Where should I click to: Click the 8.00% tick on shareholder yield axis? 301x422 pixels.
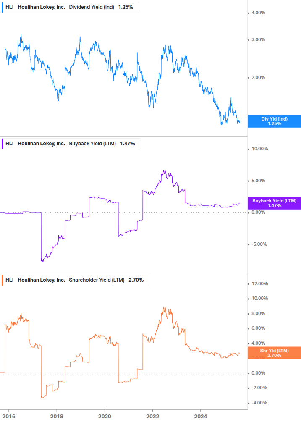click(258, 313)
